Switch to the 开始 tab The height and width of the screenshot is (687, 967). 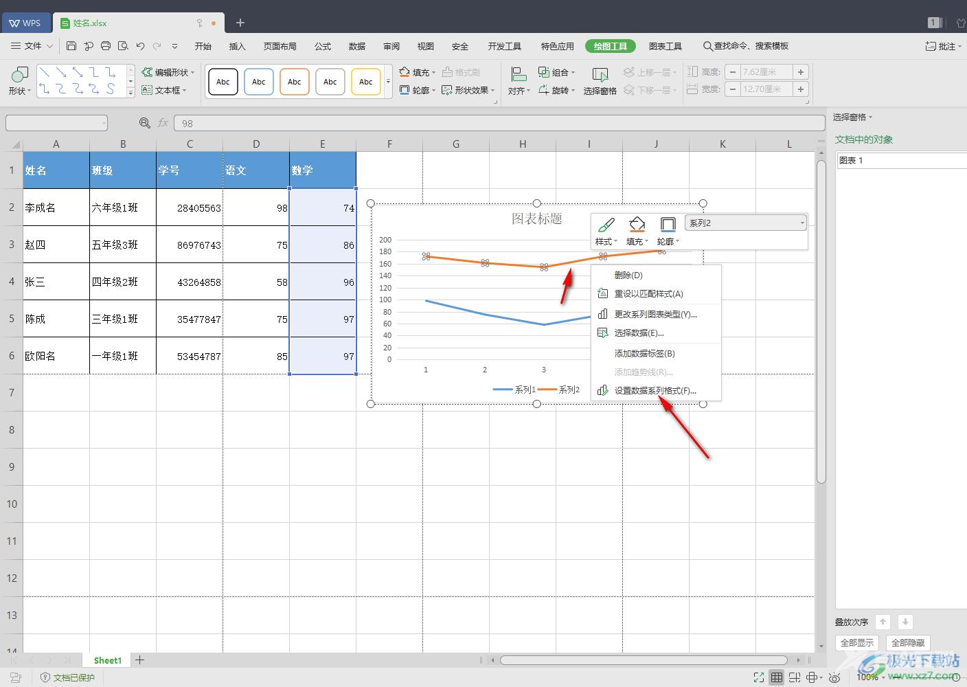tap(203, 46)
